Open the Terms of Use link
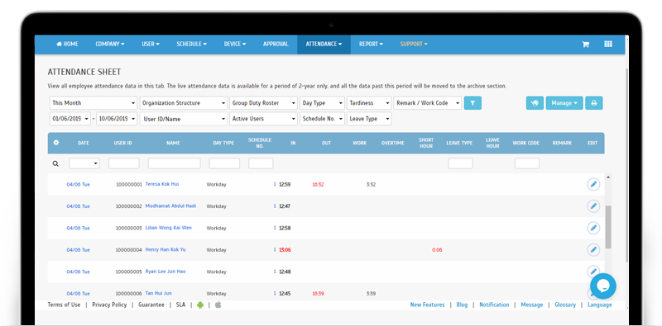Viewport: 662px width, 326px height. (x=64, y=305)
